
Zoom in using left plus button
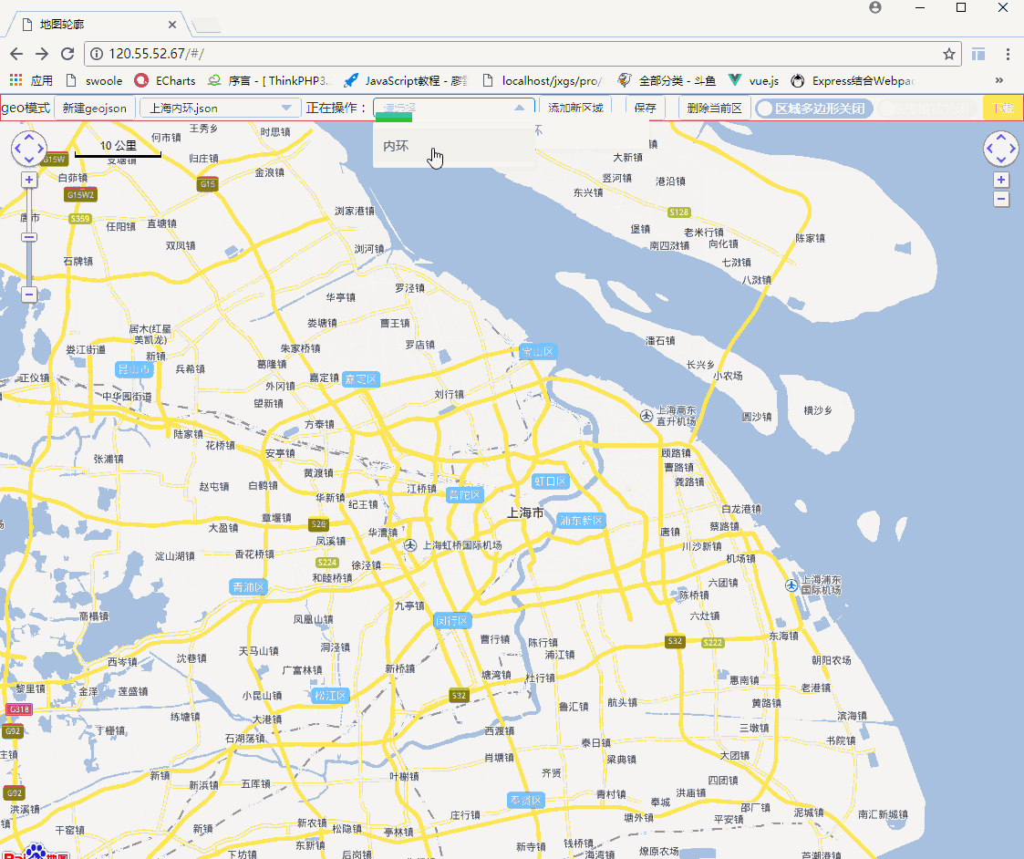click(x=29, y=180)
